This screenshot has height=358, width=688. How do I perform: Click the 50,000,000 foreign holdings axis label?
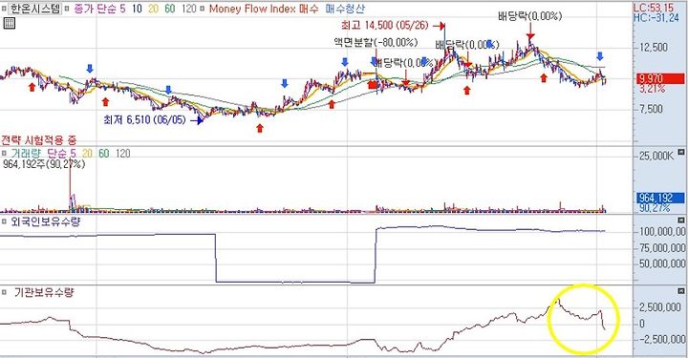click(661, 263)
